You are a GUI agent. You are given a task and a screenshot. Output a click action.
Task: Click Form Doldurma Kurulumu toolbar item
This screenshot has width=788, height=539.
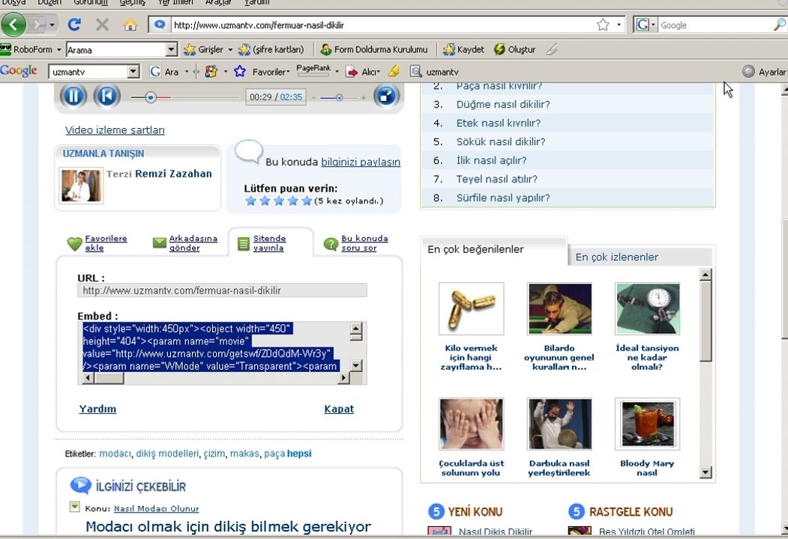tap(374, 49)
